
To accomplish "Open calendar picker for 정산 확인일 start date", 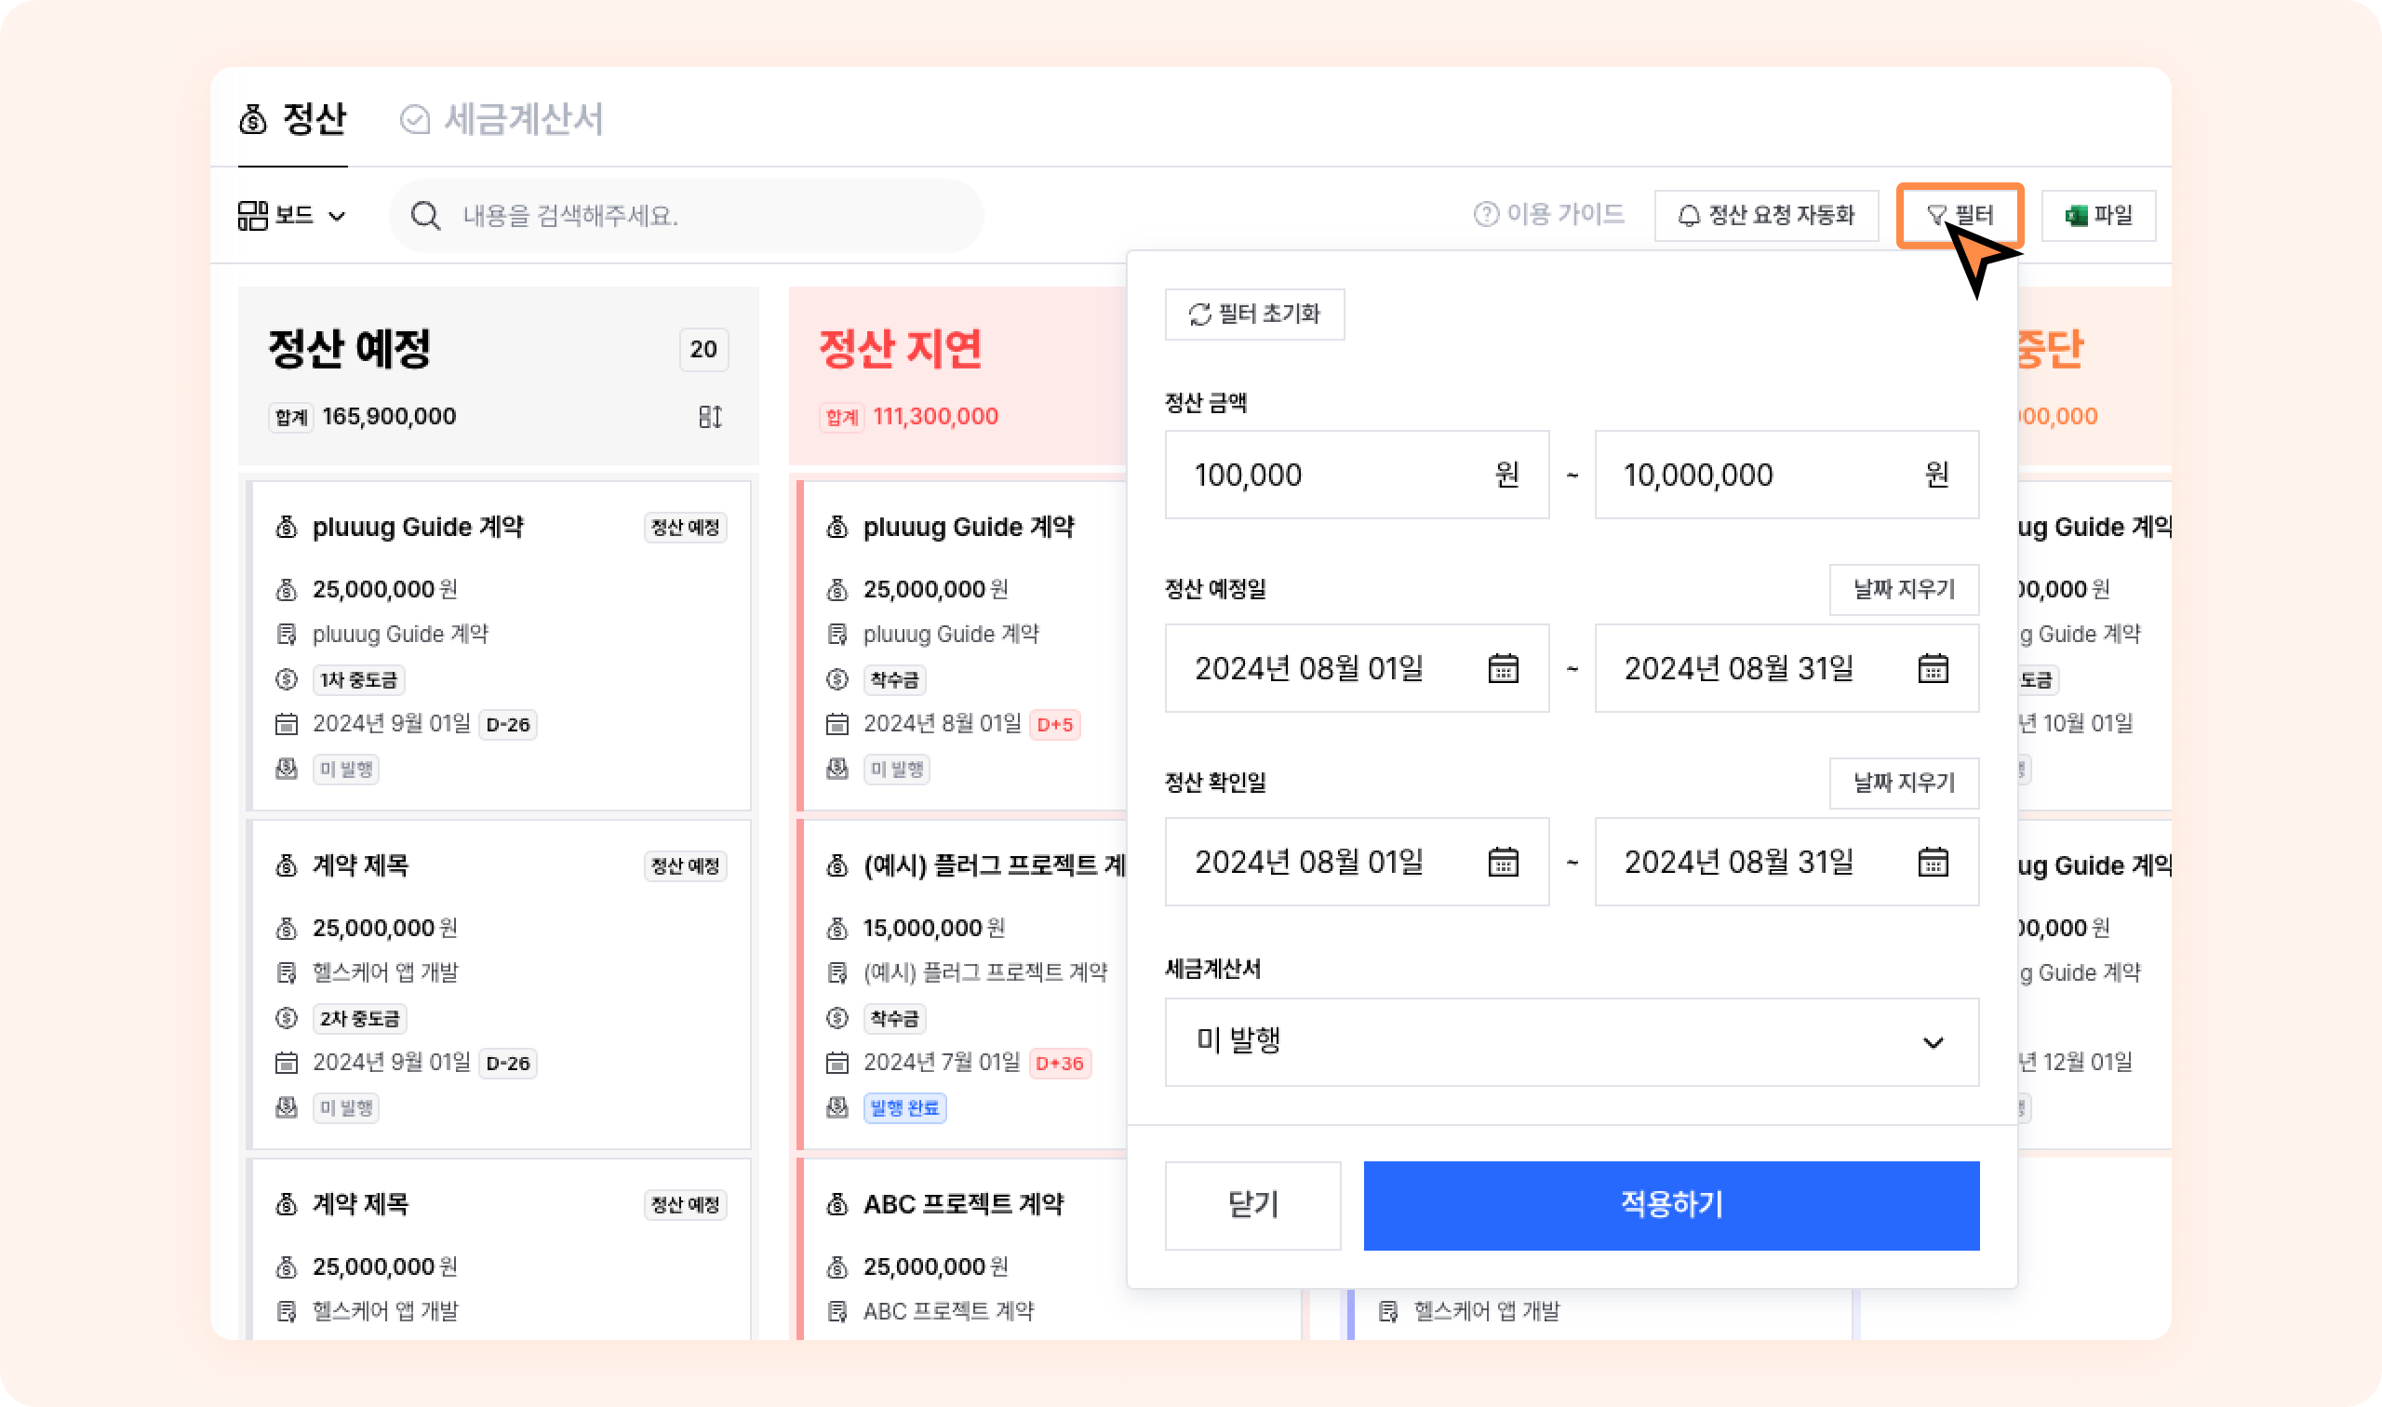I will click(x=1503, y=862).
